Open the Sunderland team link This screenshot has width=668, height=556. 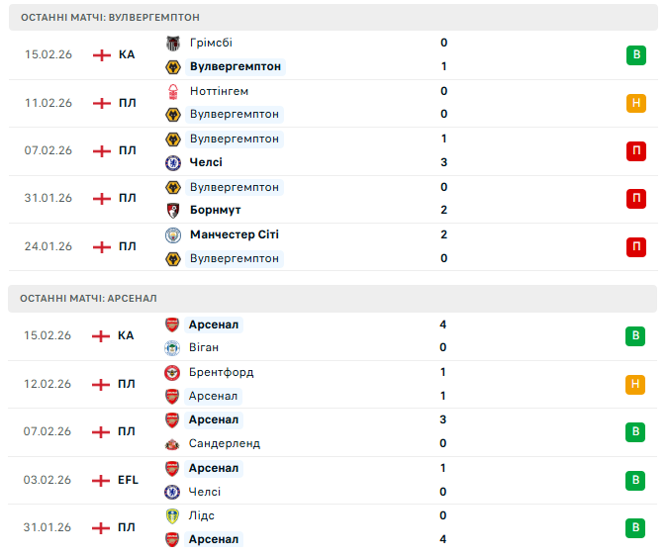coord(225,443)
